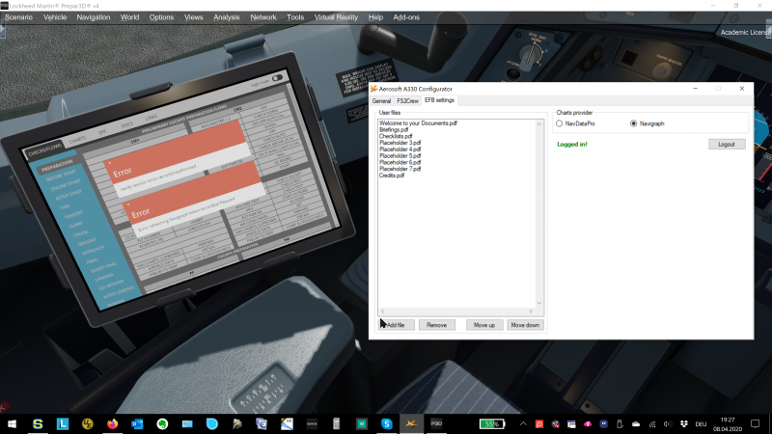Screen dimensions: 772x434
Task: Open the Dropbox tray icon
Action: coord(684,423)
